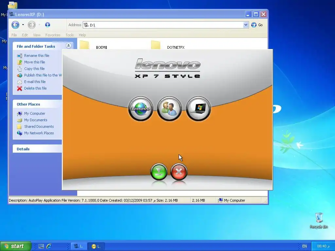Screen dimensions: 335x251
Task: Open the Lenovo globe website button
Action: click(141, 109)
